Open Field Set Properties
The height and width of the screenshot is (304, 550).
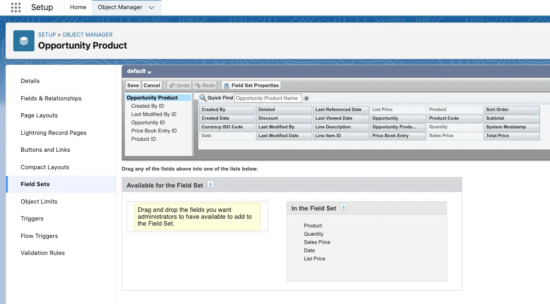(251, 85)
